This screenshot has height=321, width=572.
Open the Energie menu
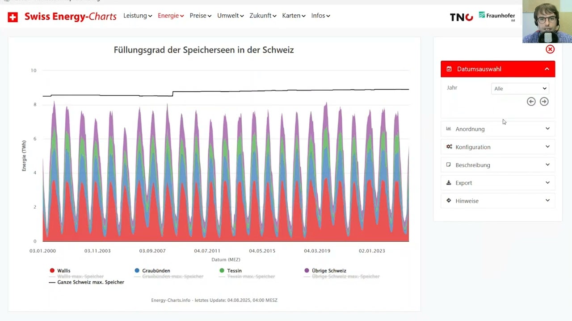pos(171,16)
